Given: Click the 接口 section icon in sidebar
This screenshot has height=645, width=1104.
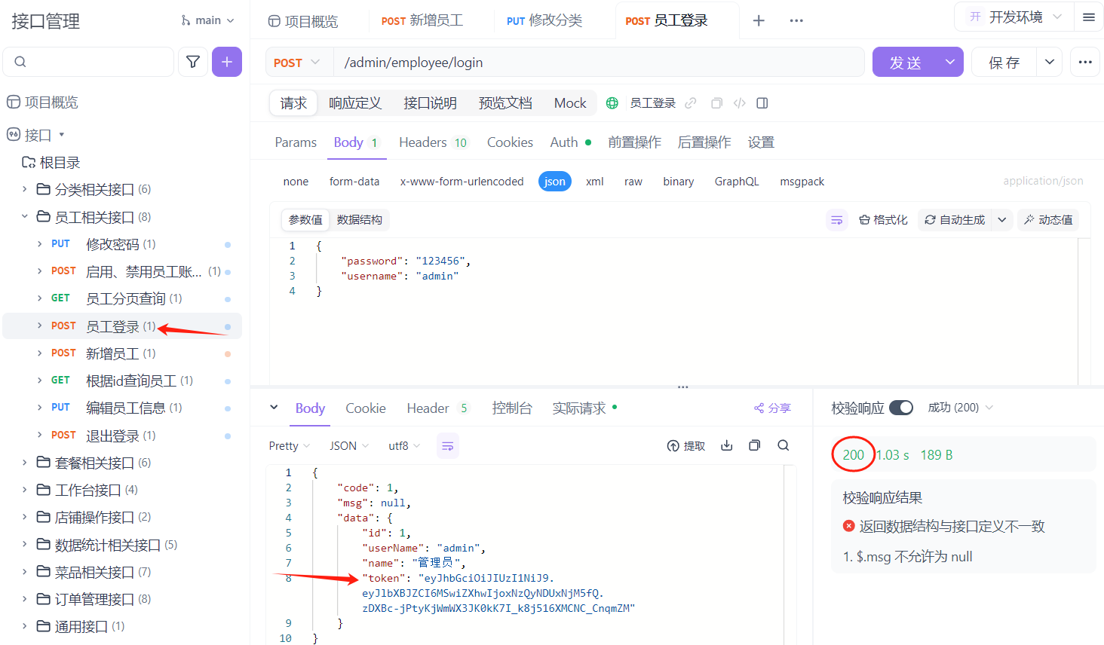Looking at the screenshot, I should 14,135.
